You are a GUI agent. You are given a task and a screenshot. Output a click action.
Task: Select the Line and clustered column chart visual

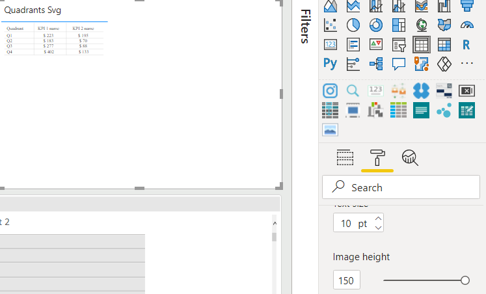[x=399, y=6]
